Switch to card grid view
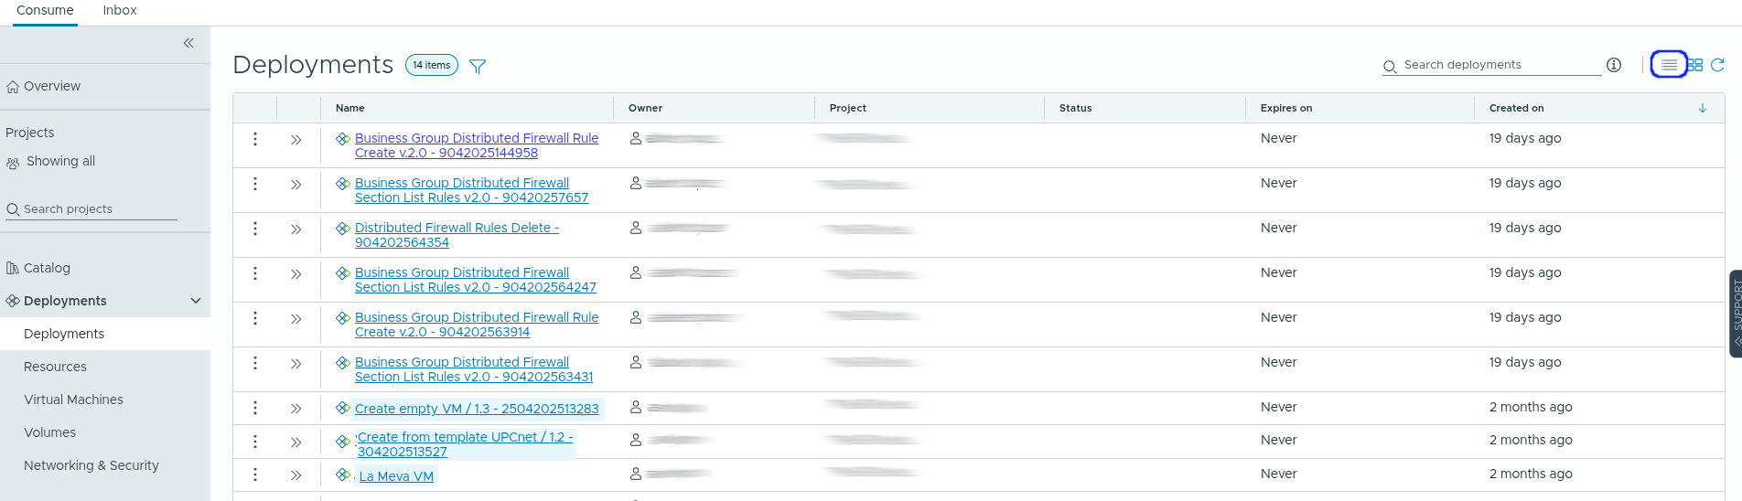The width and height of the screenshot is (1742, 501). pyautogui.click(x=1694, y=65)
